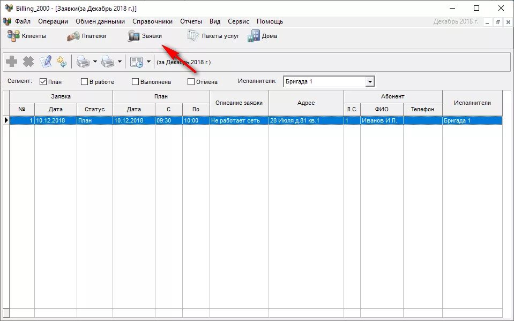Screen dimensions: 514x321
Task: Restore the inner Заявки child window
Action: point(498,22)
